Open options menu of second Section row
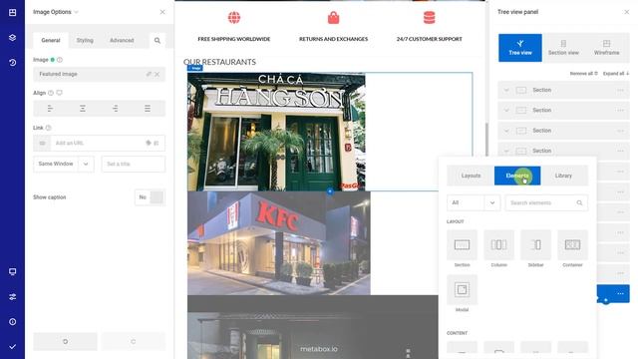638x359 pixels. (620, 111)
